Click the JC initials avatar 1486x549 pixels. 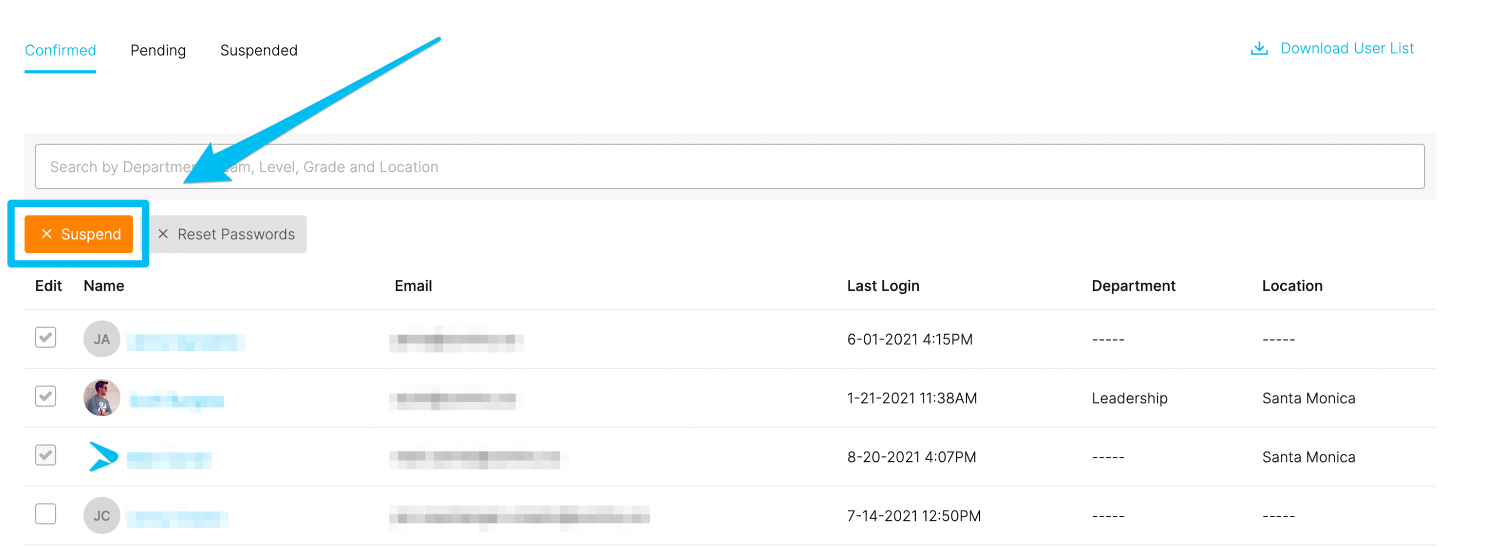pos(101,515)
